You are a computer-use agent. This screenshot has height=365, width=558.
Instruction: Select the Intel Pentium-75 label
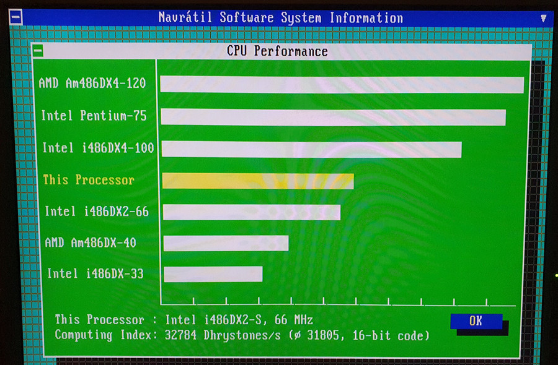[94, 116]
